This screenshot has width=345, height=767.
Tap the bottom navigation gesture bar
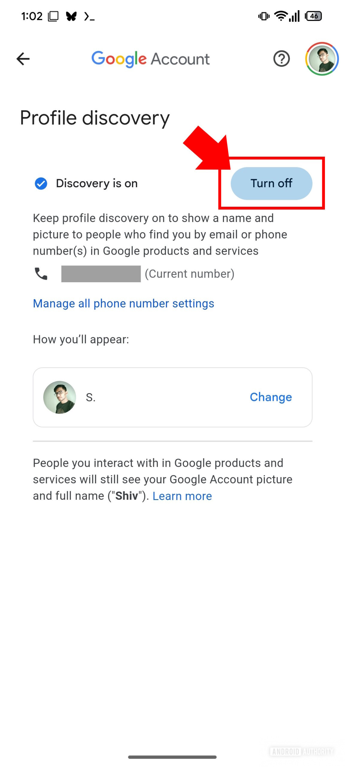click(x=172, y=757)
